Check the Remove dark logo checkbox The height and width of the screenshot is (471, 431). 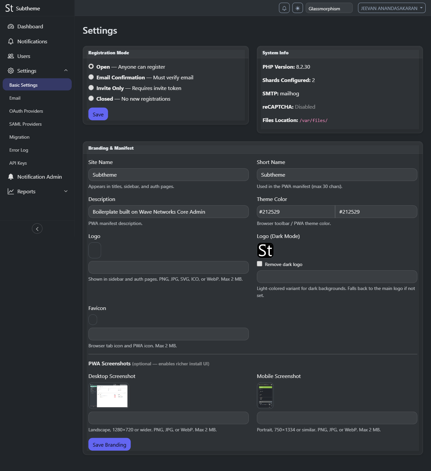pos(260,264)
